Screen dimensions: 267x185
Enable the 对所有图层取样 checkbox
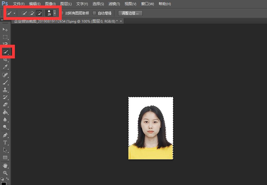point(62,13)
